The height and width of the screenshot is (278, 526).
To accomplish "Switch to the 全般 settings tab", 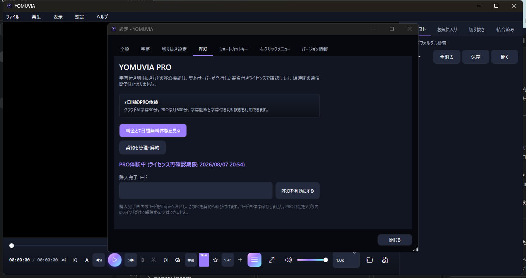I will (125, 49).
